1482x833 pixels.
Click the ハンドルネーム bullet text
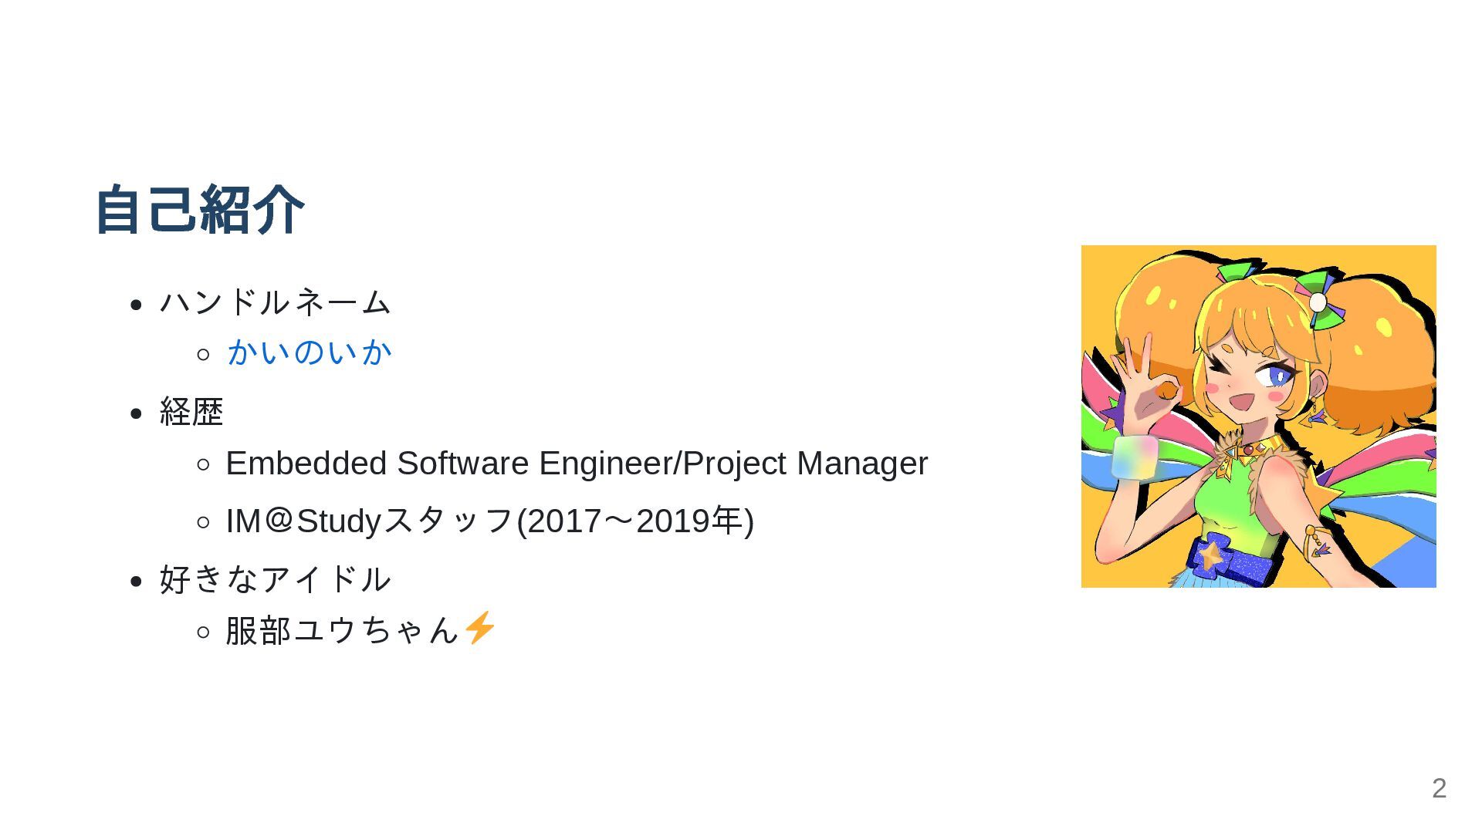click(275, 302)
